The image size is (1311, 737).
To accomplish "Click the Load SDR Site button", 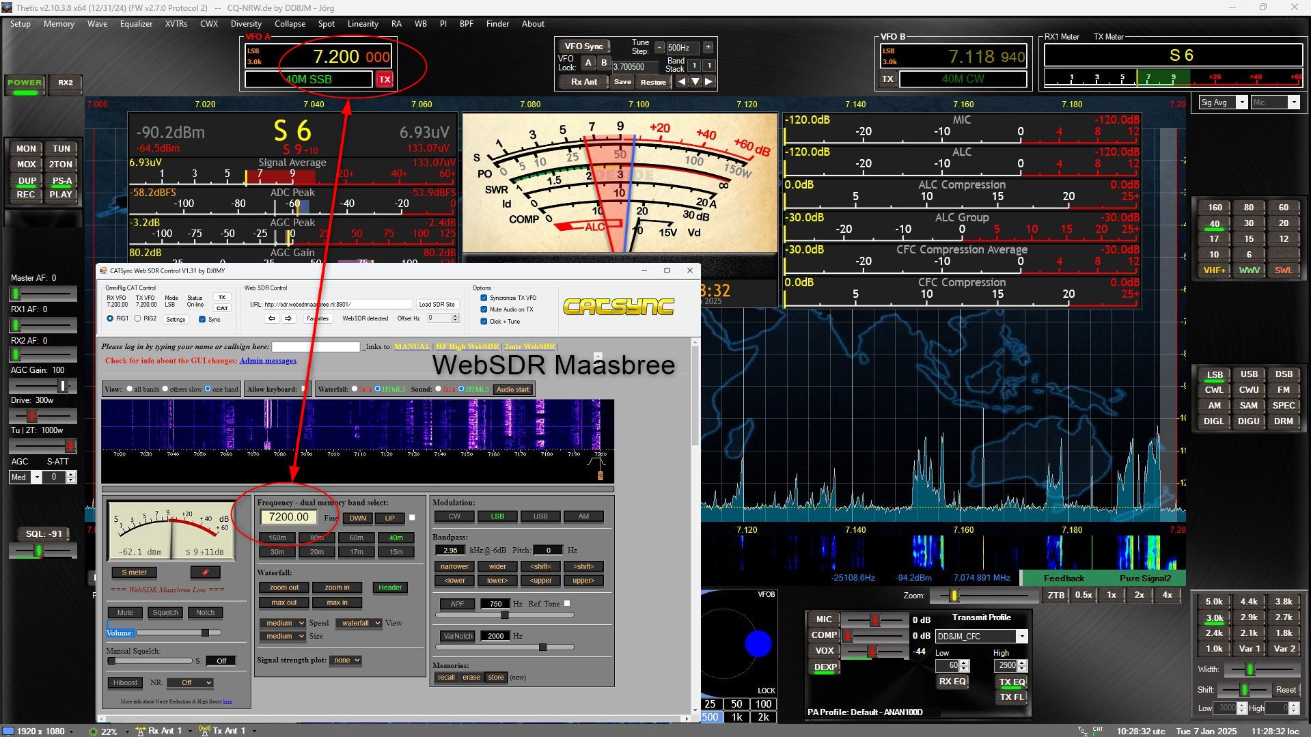I will 437,305.
